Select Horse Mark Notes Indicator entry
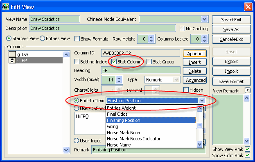 (151, 139)
